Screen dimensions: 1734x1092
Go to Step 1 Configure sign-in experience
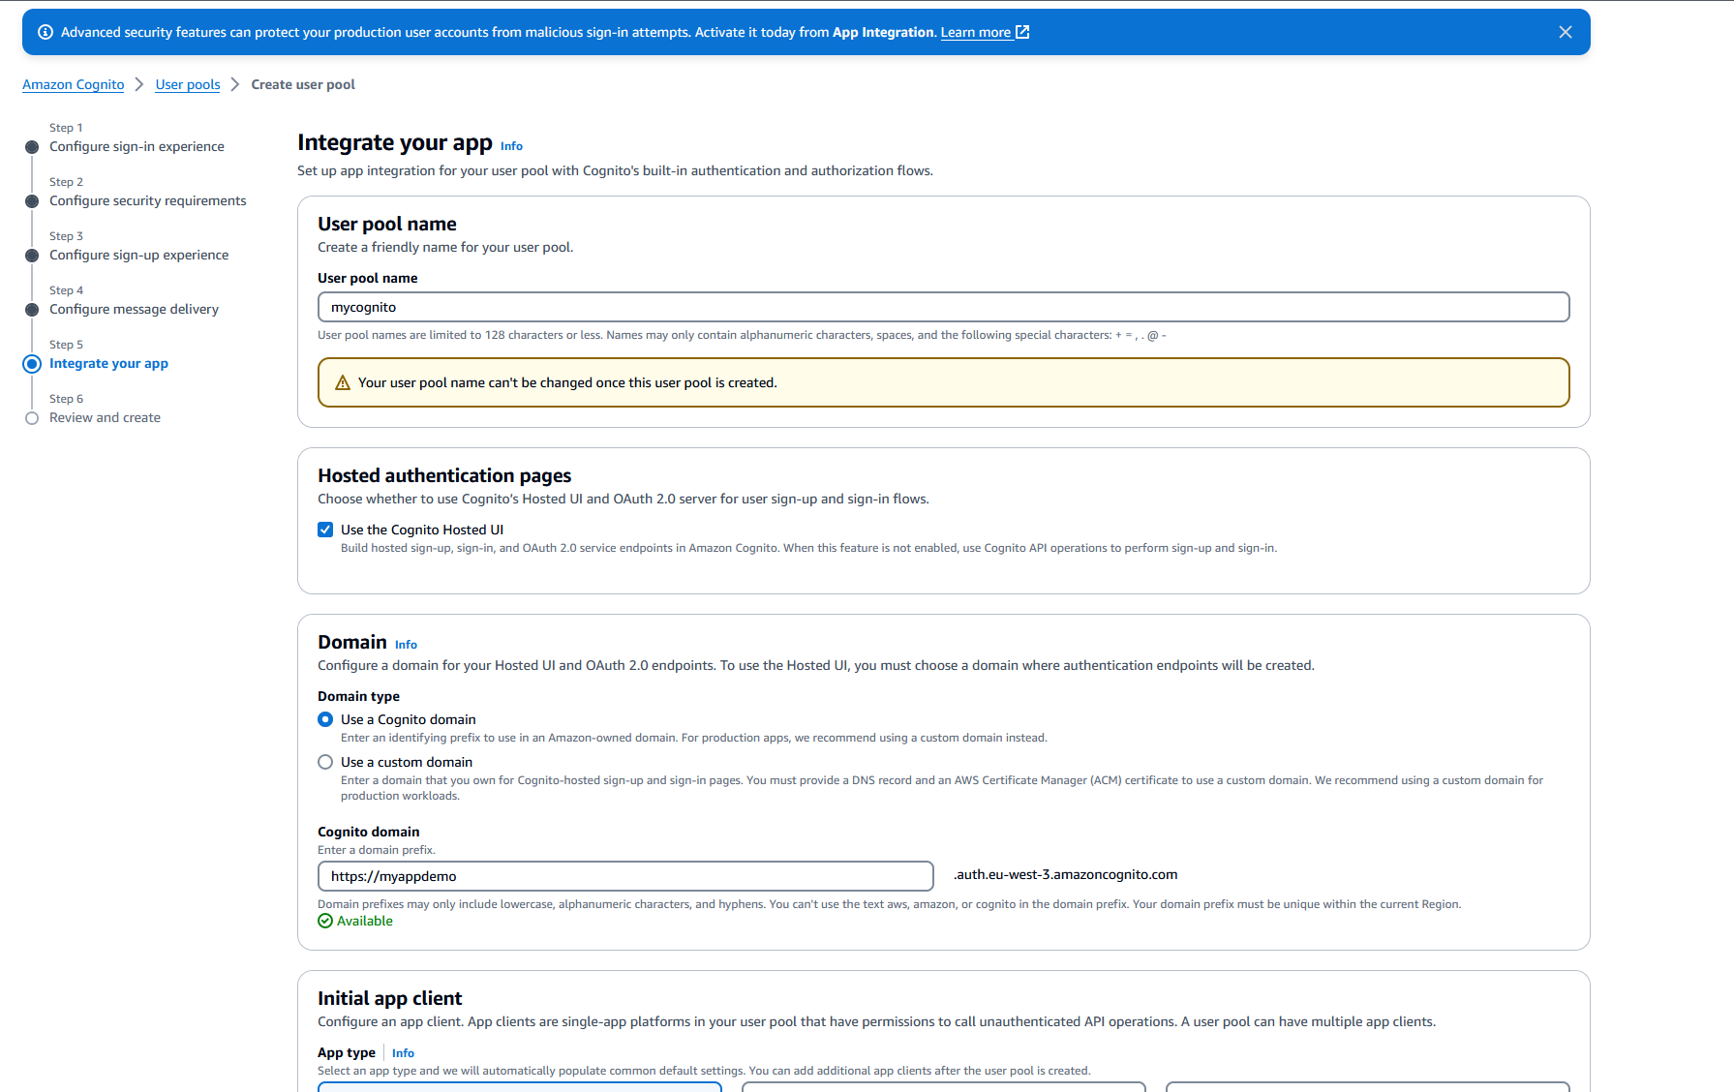point(137,147)
